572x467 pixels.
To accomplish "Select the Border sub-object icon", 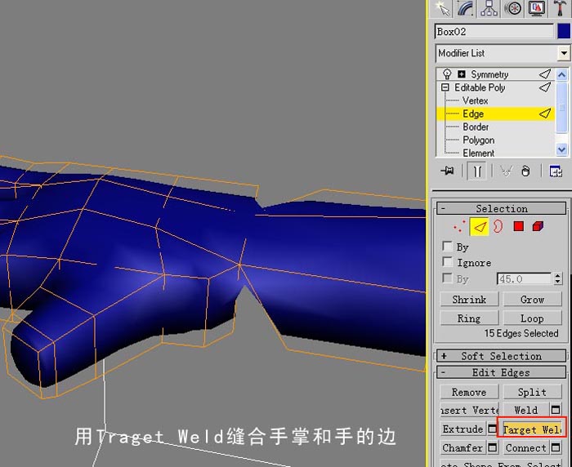I will click(498, 226).
